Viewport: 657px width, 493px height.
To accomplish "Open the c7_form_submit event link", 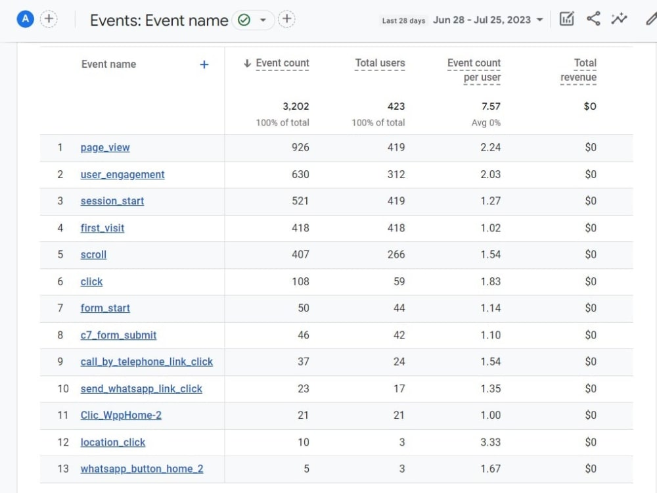I will (118, 335).
